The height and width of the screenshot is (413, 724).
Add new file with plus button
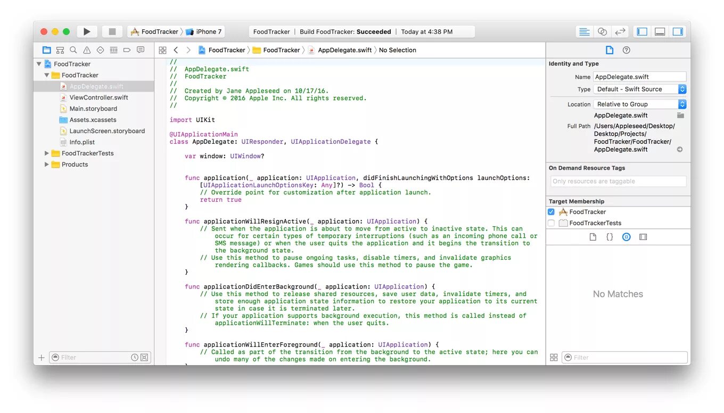(x=42, y=358)
